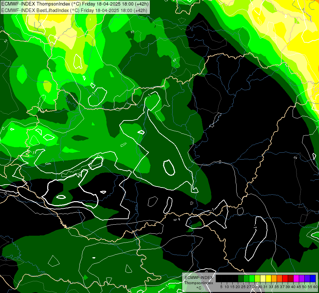319x293 pixels.
Task: Click the legend value 50
Action: tap(304, 287)
